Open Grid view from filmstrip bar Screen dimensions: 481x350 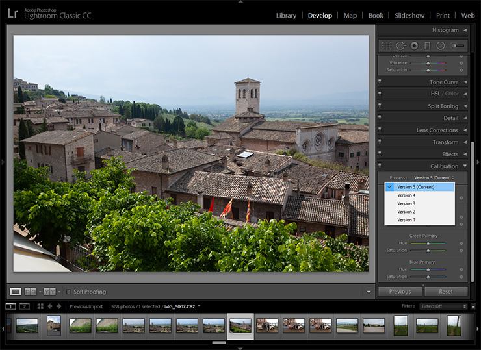coord(40,306)
